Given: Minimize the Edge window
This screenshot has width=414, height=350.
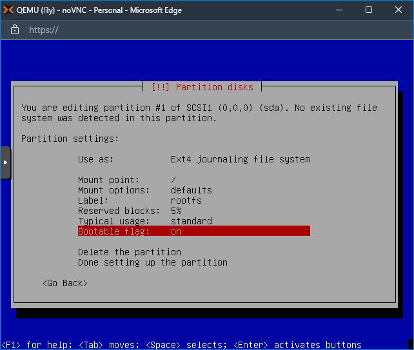Looking at the screenshot, I should click(x=339, y=10).
